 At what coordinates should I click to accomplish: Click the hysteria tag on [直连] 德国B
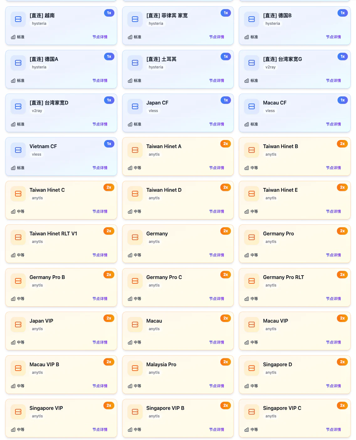(x=273, y=24)
